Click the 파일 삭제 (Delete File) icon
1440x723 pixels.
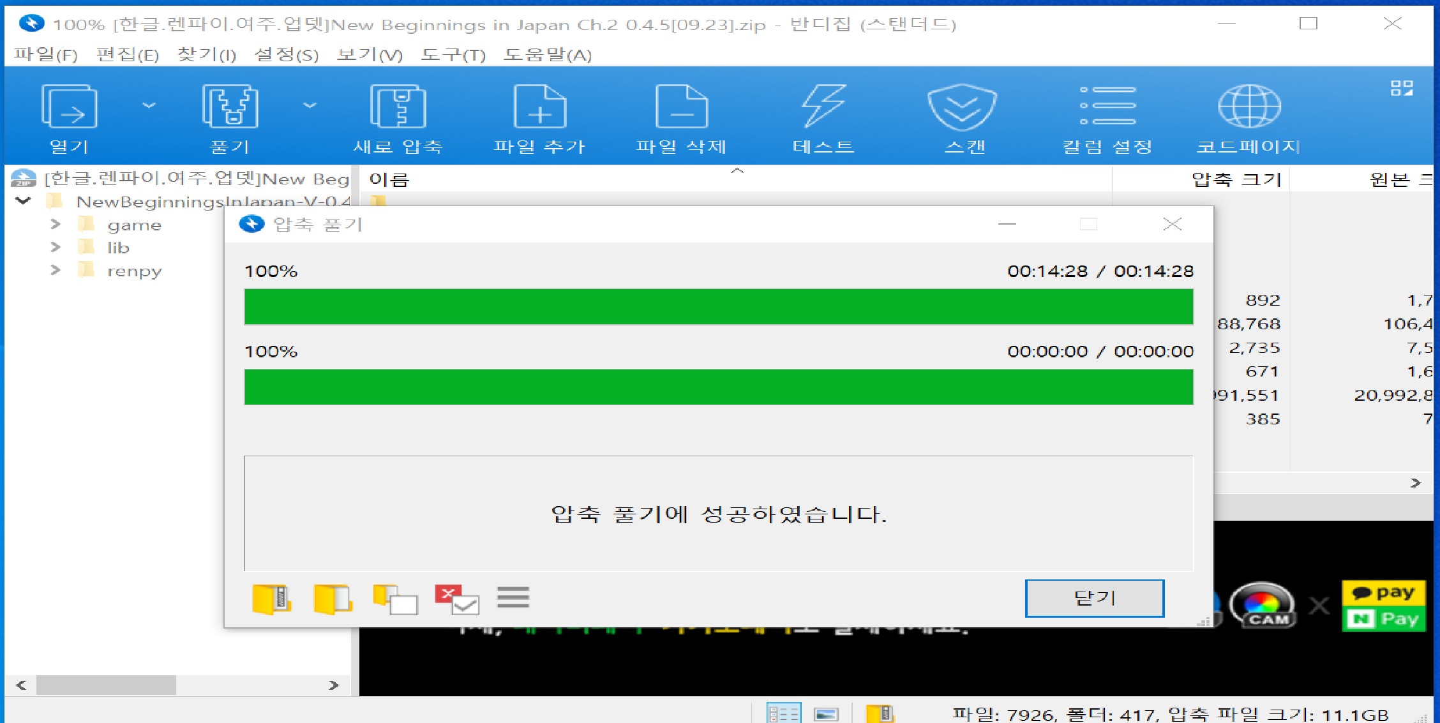[681, 118]
